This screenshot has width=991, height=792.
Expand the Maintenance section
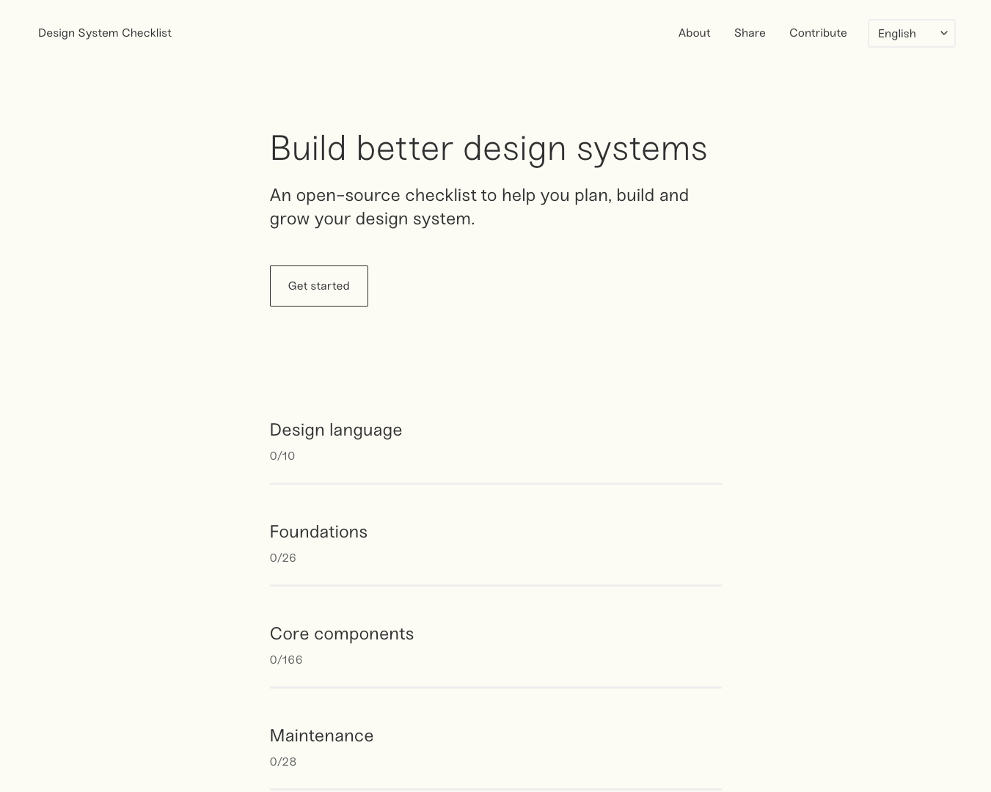321,735
